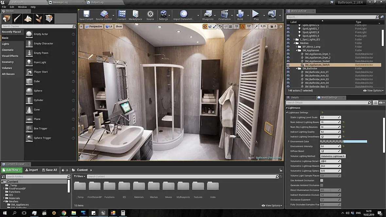The width and height of the screenshot is (386, 217).
Task: Open the Volumetric Lightmap method dropdown
Action: click(333, 156)
